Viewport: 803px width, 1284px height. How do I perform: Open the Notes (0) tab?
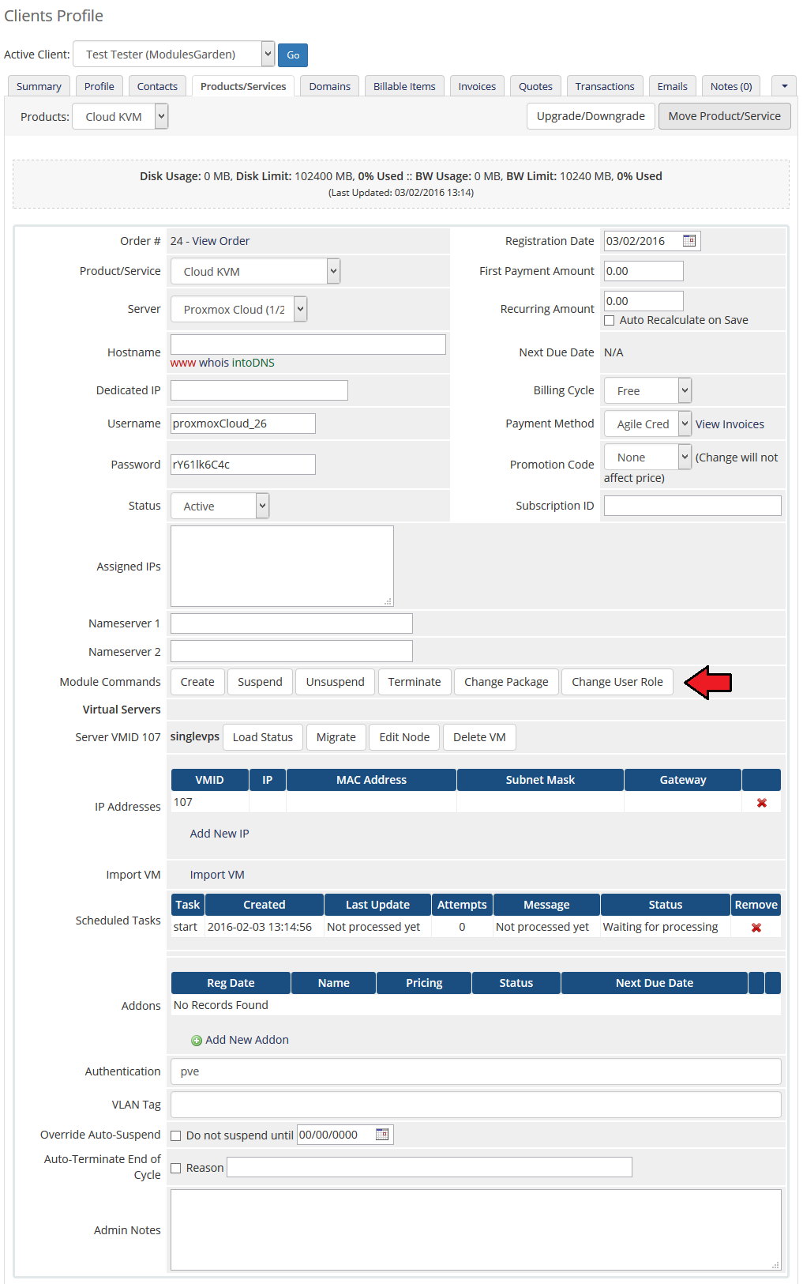731,86
